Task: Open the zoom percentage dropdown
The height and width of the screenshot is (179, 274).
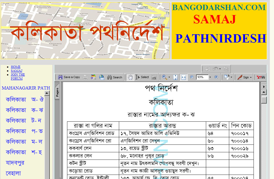Action: pyautogui.click(x=210, y=77)
